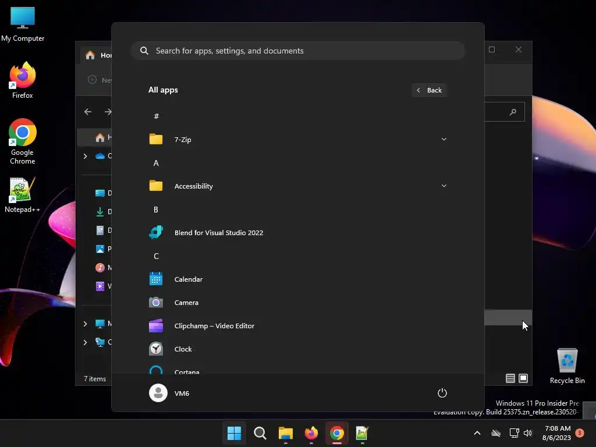Image resolution: width=596 pixels, height=447 pixels.
Task: Open the Music sidebar folder icon
Action: coord(100,268)
